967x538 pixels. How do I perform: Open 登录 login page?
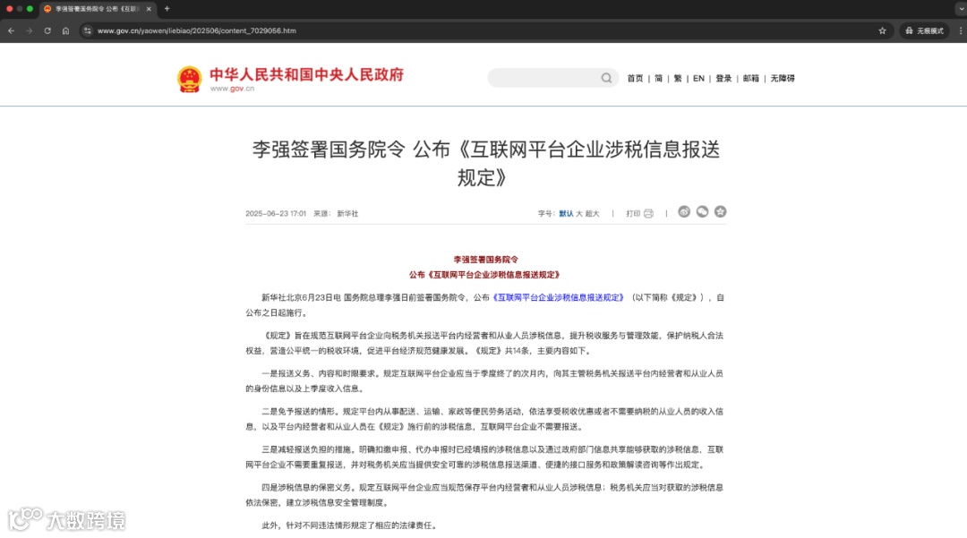point(723,78)
